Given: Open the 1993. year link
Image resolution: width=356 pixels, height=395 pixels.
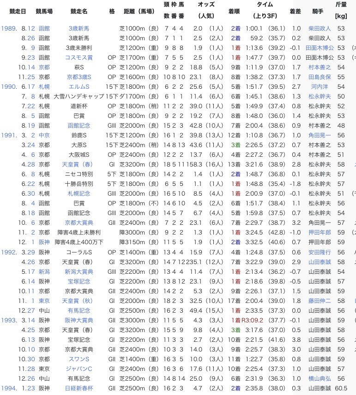Looking at the screenshot, I should [x=9, y=320].
